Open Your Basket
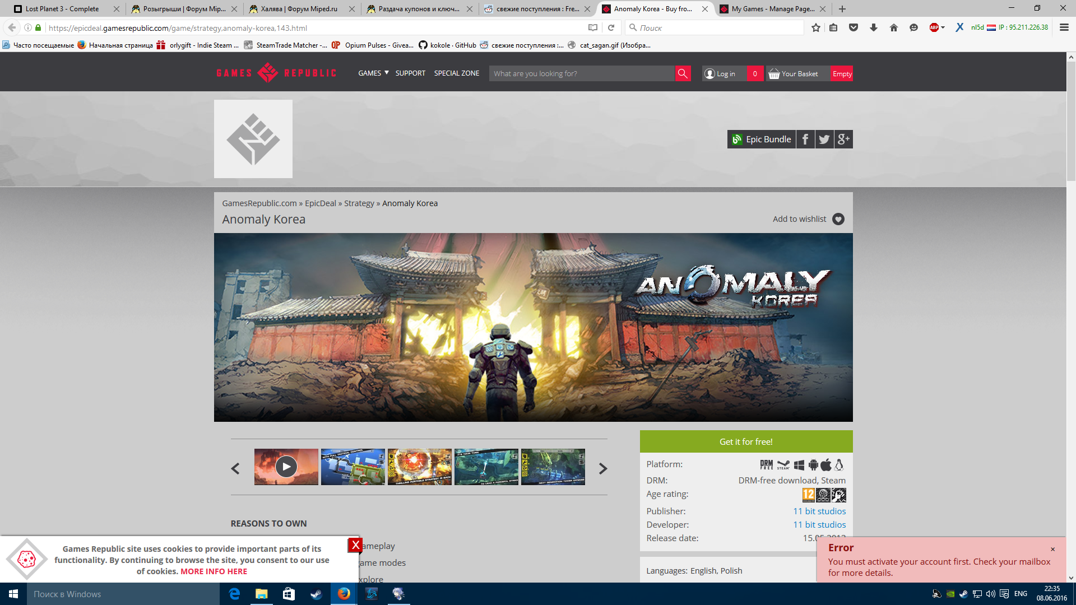The width and height of the screenshot is (1076, 605). (798, 74)
